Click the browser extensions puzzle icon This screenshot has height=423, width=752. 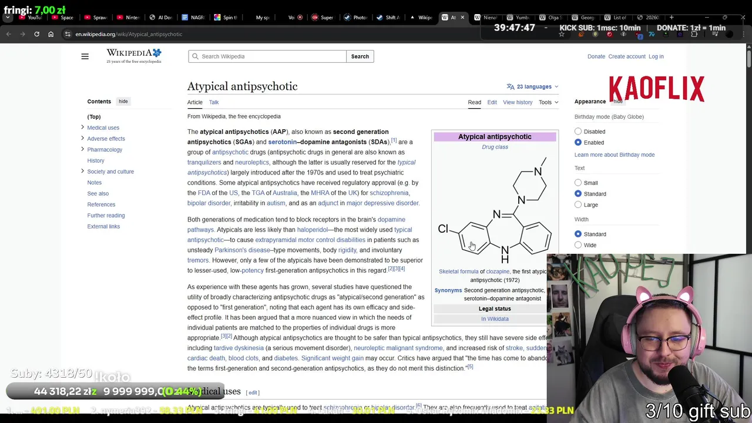pyautogui.click(x=694, y=34)
